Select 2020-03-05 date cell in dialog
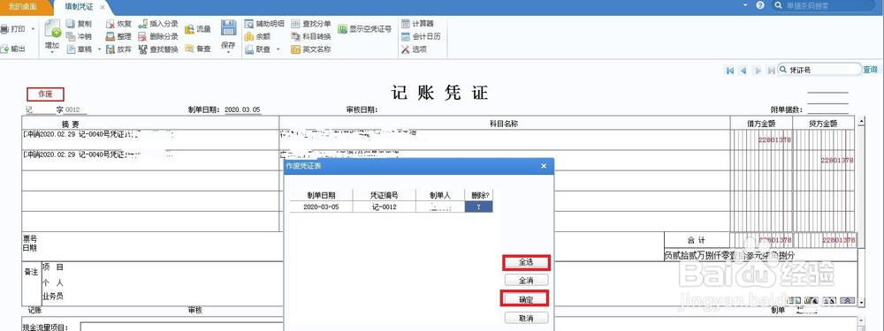 coord(321,207)
